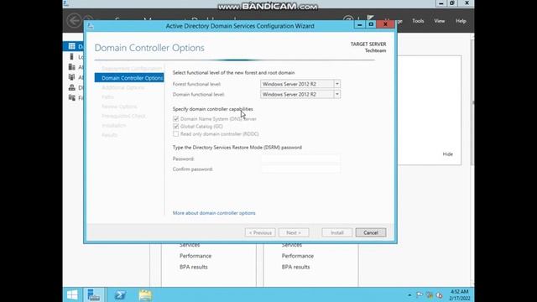Show hidden system tray icons
The height and width of the screenshot is (302, 537).
pos(409,294)
